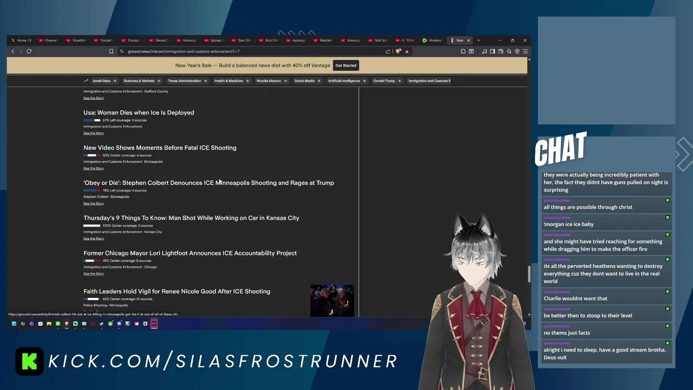Image resolution: width=693 pixels, height=390 pixels.
Task: Click the share icon in the address bar
Action: point(388,51)
